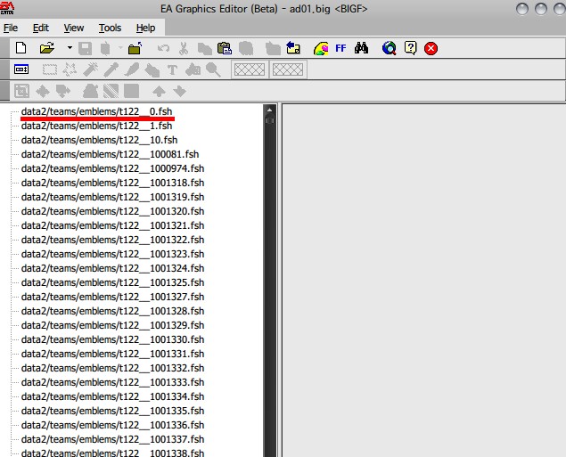Open the Tools menu
Viewport: 566px width, 457px height.
(111, 28)
